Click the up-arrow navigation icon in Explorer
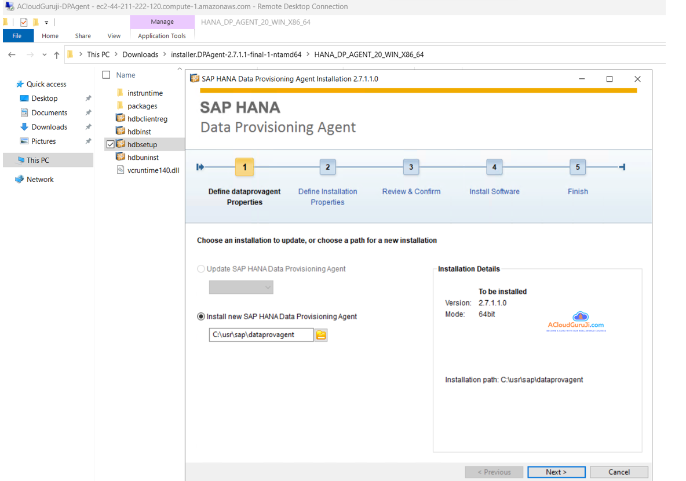Screen dimensions: 686x481 pyautogui.click(x=56, y=55)
